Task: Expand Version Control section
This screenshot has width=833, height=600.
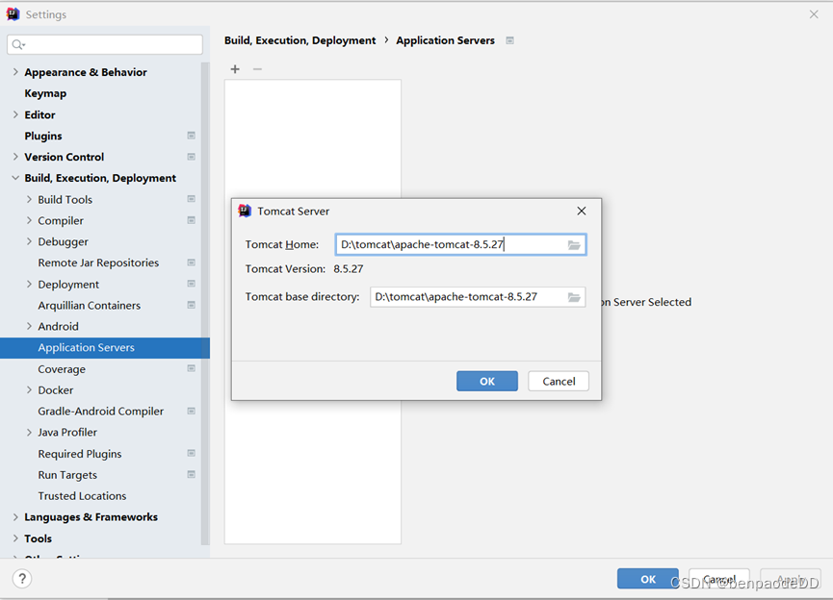Action: pos(15,157)
